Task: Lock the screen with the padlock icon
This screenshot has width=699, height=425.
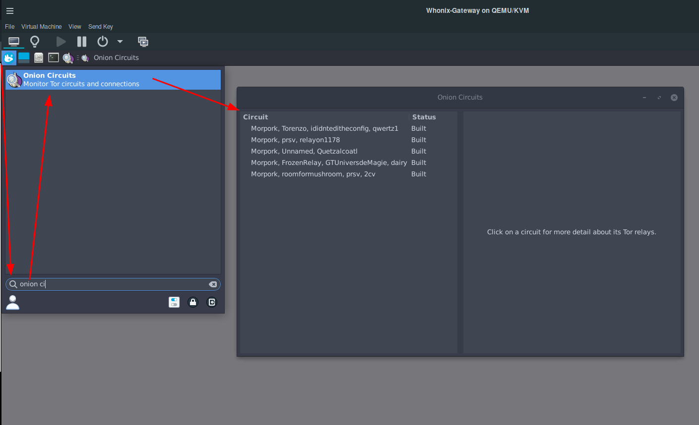Action: click(x=193, y=302)
